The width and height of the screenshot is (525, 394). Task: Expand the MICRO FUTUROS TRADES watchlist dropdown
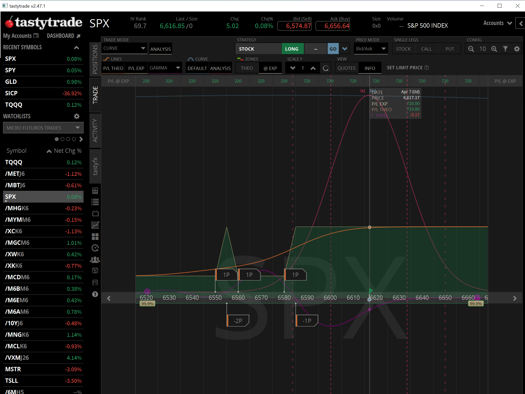[x=43, y=128]
